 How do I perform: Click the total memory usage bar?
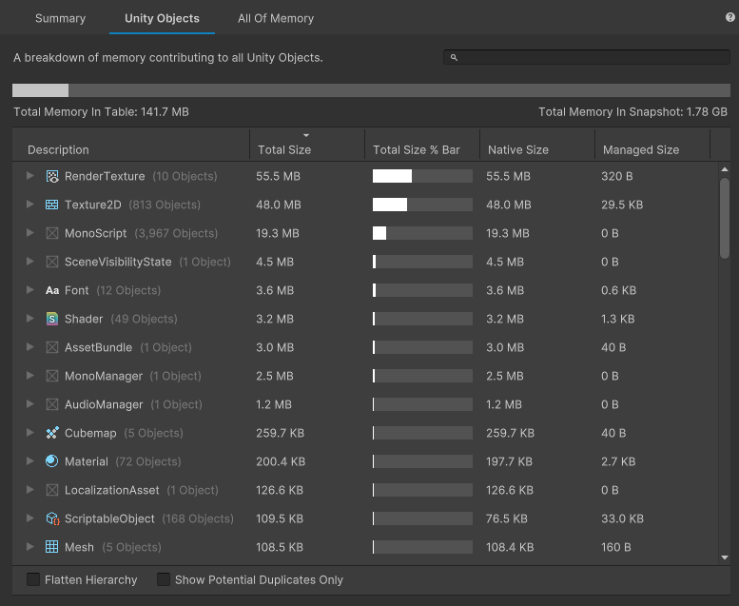click(x=371, y=90)
